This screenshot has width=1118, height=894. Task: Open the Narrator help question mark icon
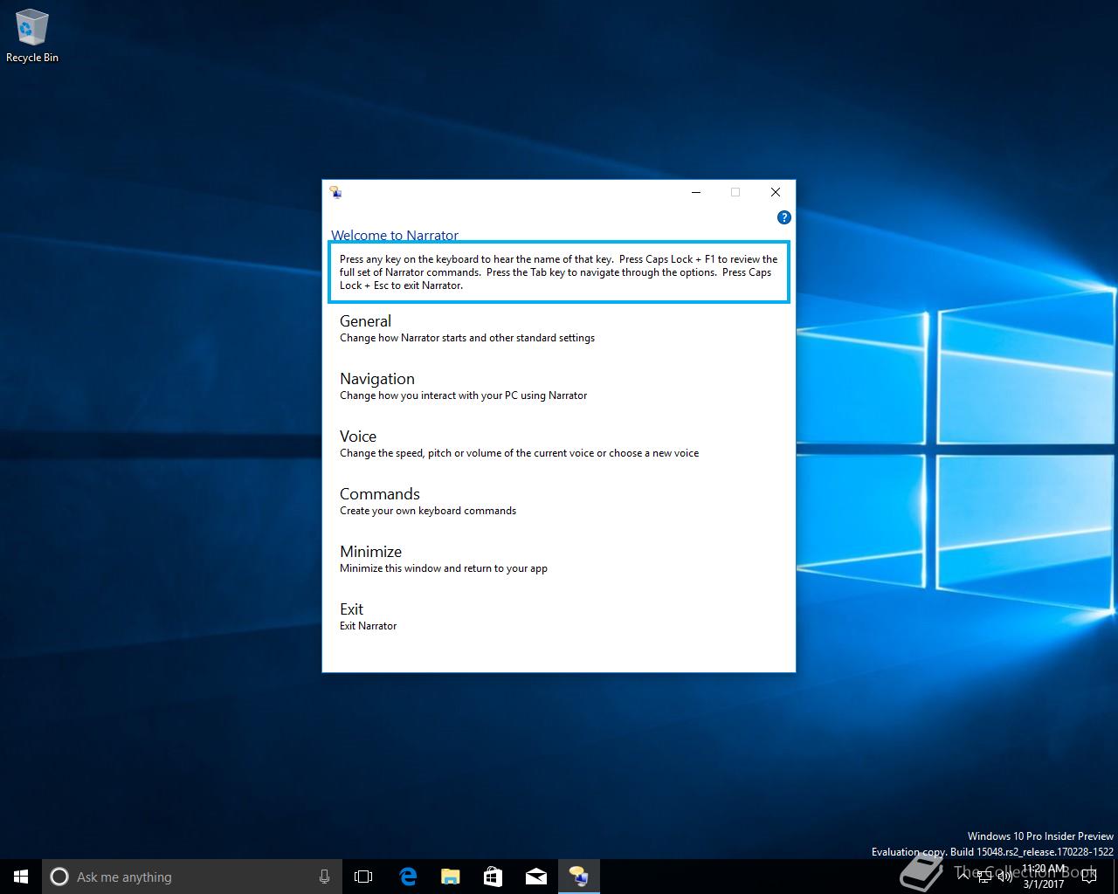click(x=783, y=217)
